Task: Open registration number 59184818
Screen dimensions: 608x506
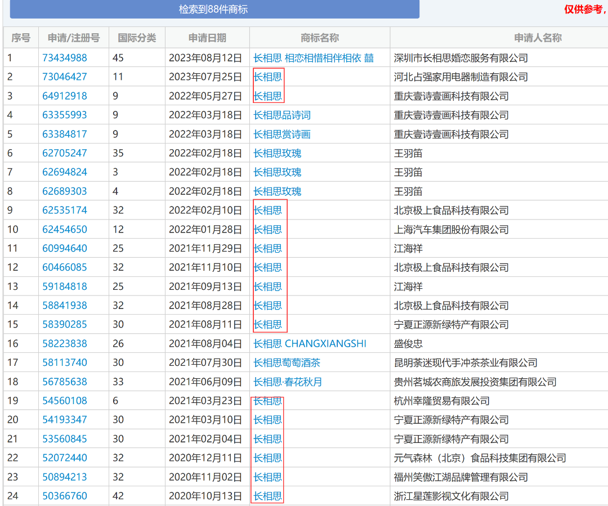Action: [x=64, y=286]
